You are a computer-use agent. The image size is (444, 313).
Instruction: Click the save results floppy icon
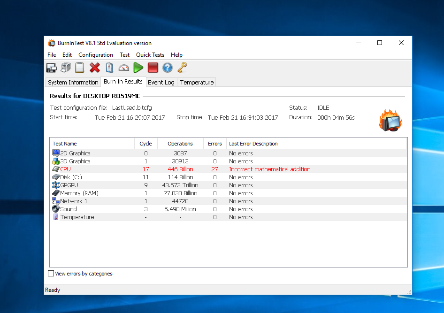coord(52,68)
